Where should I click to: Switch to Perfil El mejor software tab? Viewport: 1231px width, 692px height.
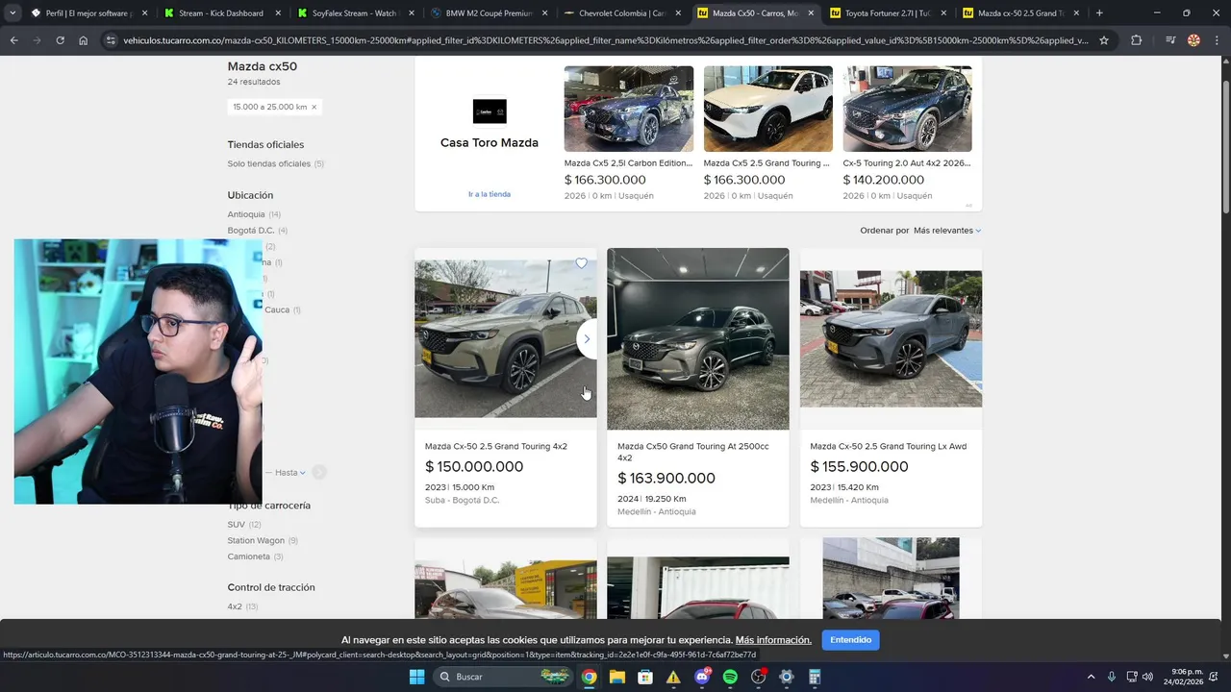click(x=85, y=13)
